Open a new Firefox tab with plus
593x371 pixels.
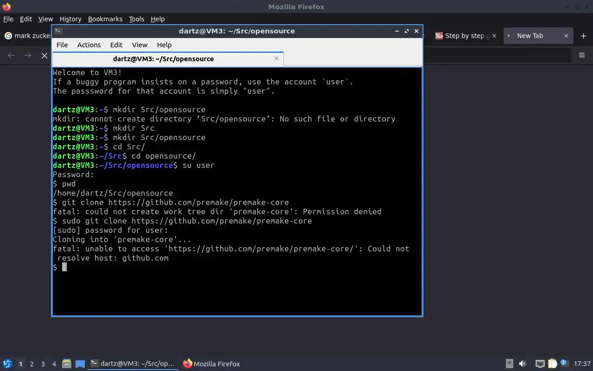(583, 36)
